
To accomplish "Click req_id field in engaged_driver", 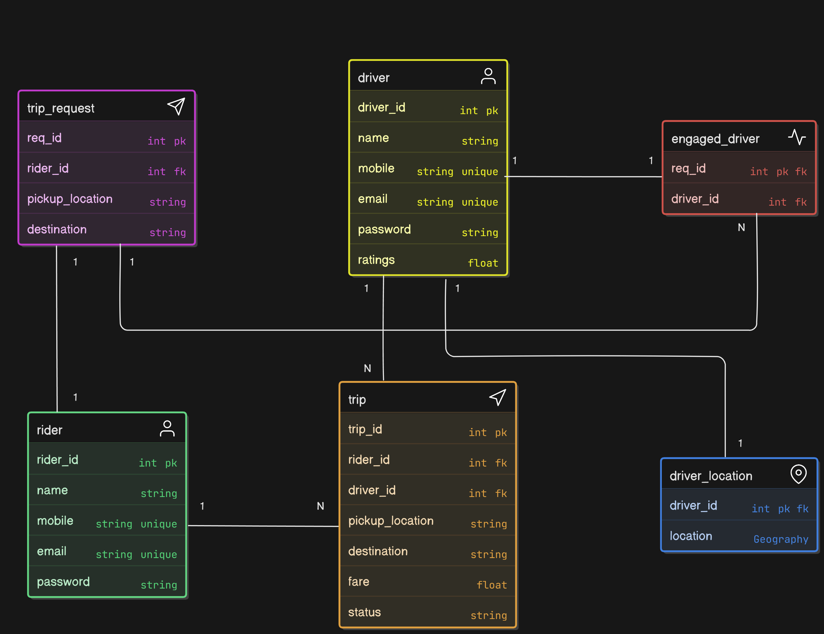I will [739, 168].
